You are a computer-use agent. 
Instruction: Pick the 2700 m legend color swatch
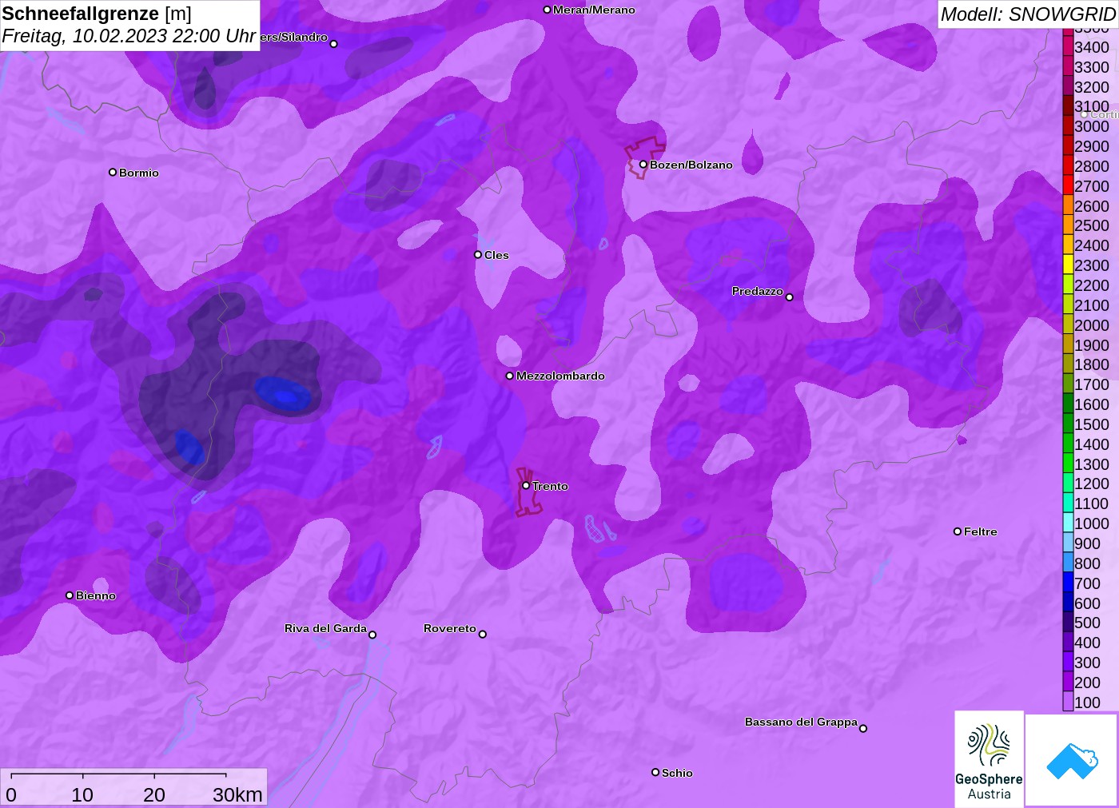(1068, 185)
